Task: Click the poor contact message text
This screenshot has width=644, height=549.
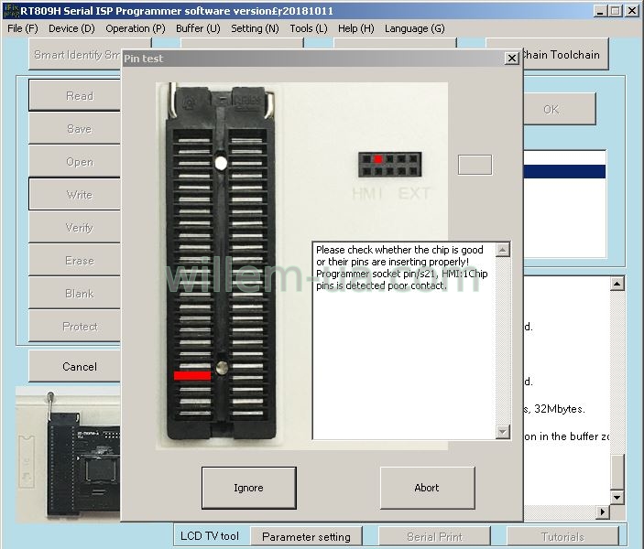Action: pos(401,267)
